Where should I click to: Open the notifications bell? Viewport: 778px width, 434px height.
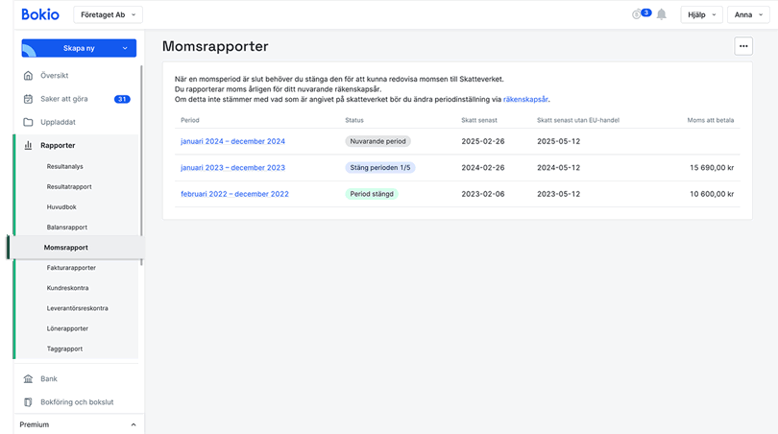point(662,14)
